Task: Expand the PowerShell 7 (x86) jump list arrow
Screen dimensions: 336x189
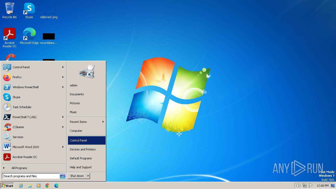Action: (x=63, y=117)
